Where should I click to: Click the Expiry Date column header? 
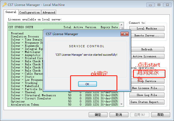pyautogui.click(x=109, y=27)
